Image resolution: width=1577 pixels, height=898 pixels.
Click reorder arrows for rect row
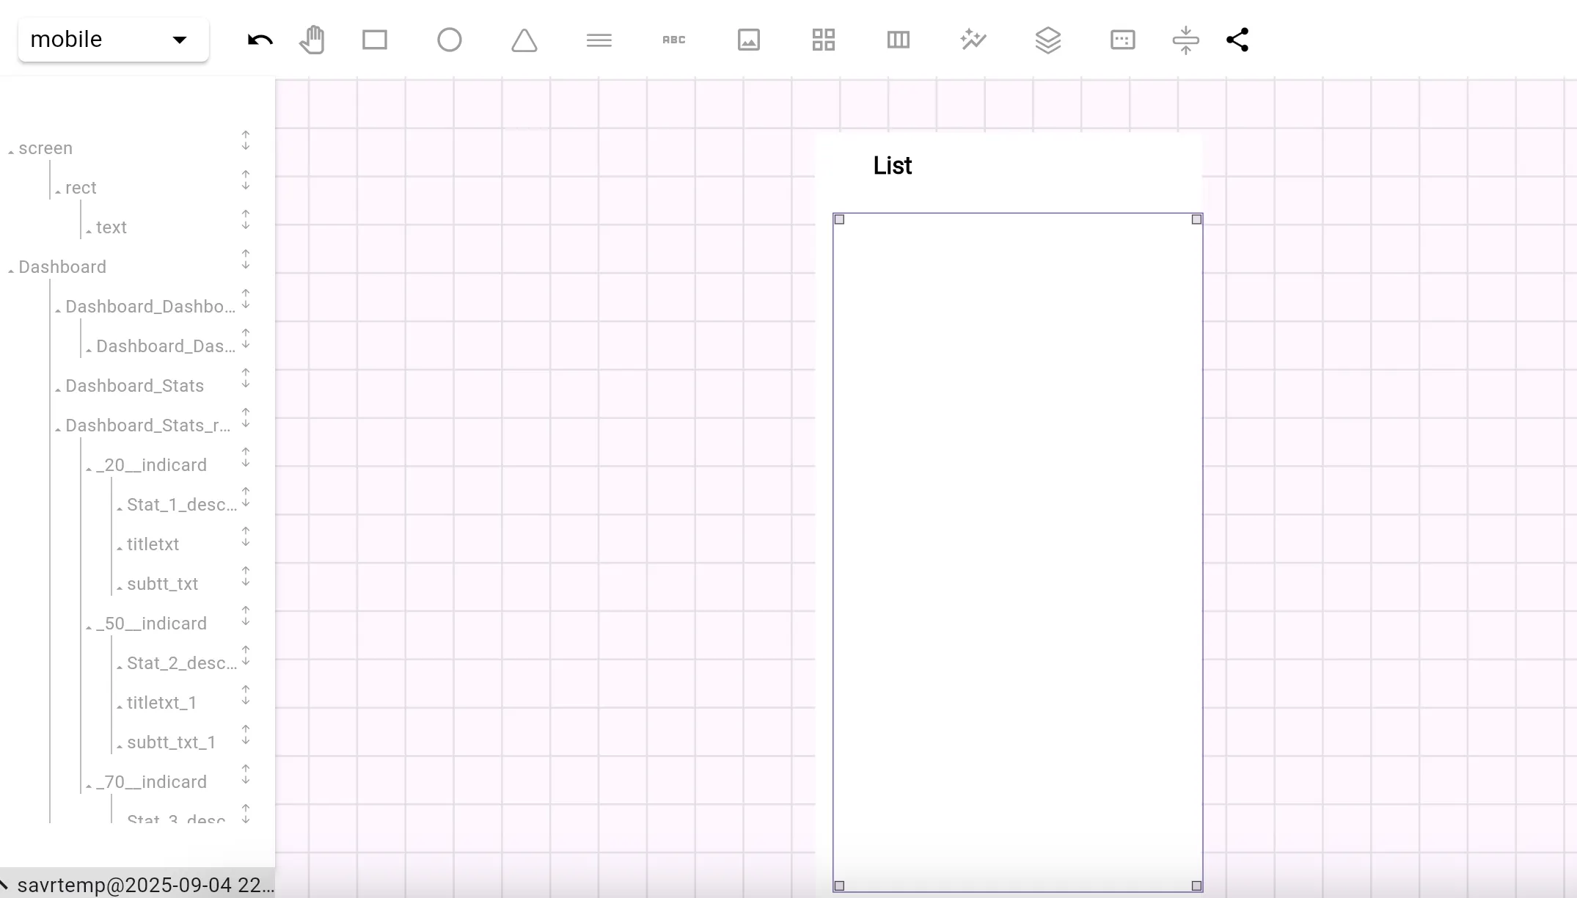246,180
